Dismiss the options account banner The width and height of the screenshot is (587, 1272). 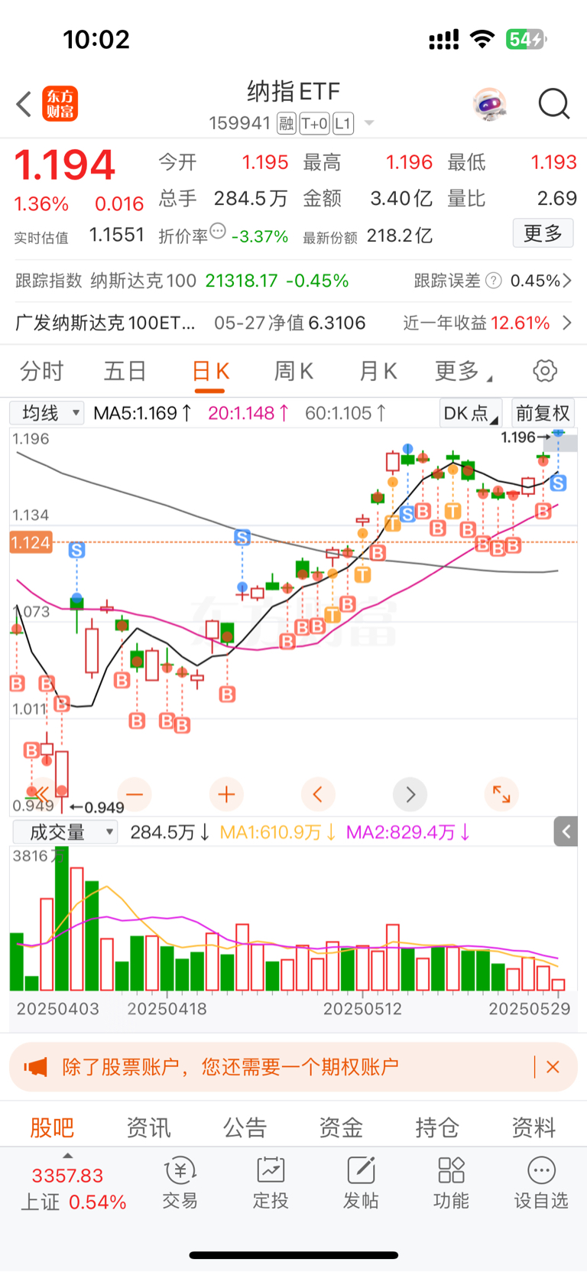553,1066
